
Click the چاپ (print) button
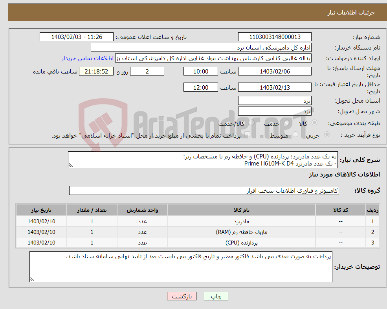point(216,296)
